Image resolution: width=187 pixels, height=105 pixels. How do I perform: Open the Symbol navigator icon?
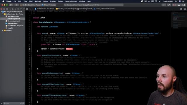tap(7, 9)
